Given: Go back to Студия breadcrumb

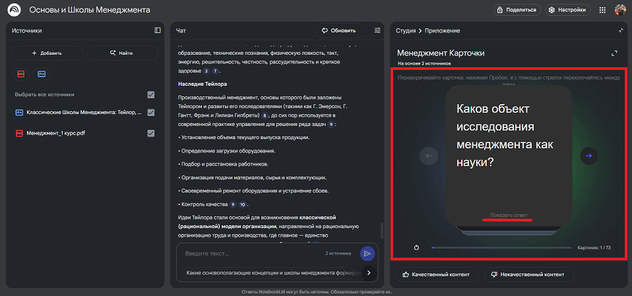Looking at the screenshot, I should click(x=406, y=30).
